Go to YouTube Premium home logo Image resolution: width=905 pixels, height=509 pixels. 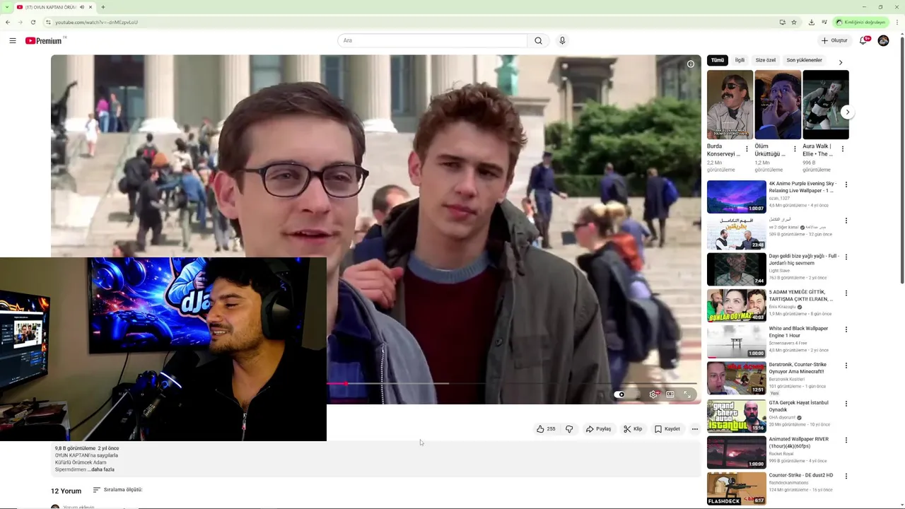(x=44, y=41)
